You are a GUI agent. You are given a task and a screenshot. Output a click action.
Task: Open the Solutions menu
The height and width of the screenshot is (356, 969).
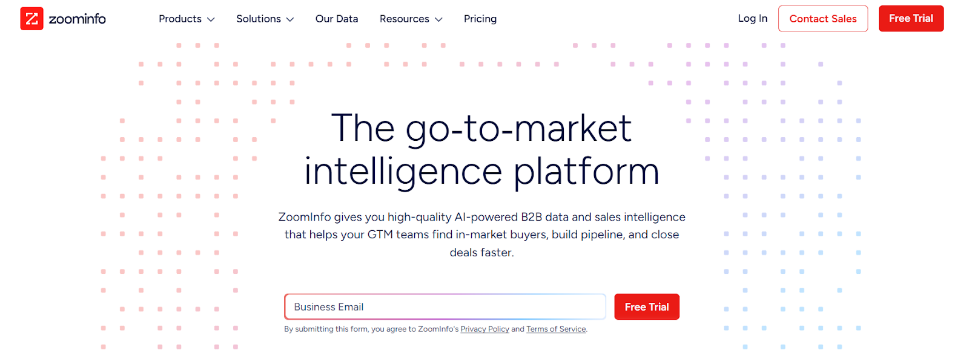(259, 19)
